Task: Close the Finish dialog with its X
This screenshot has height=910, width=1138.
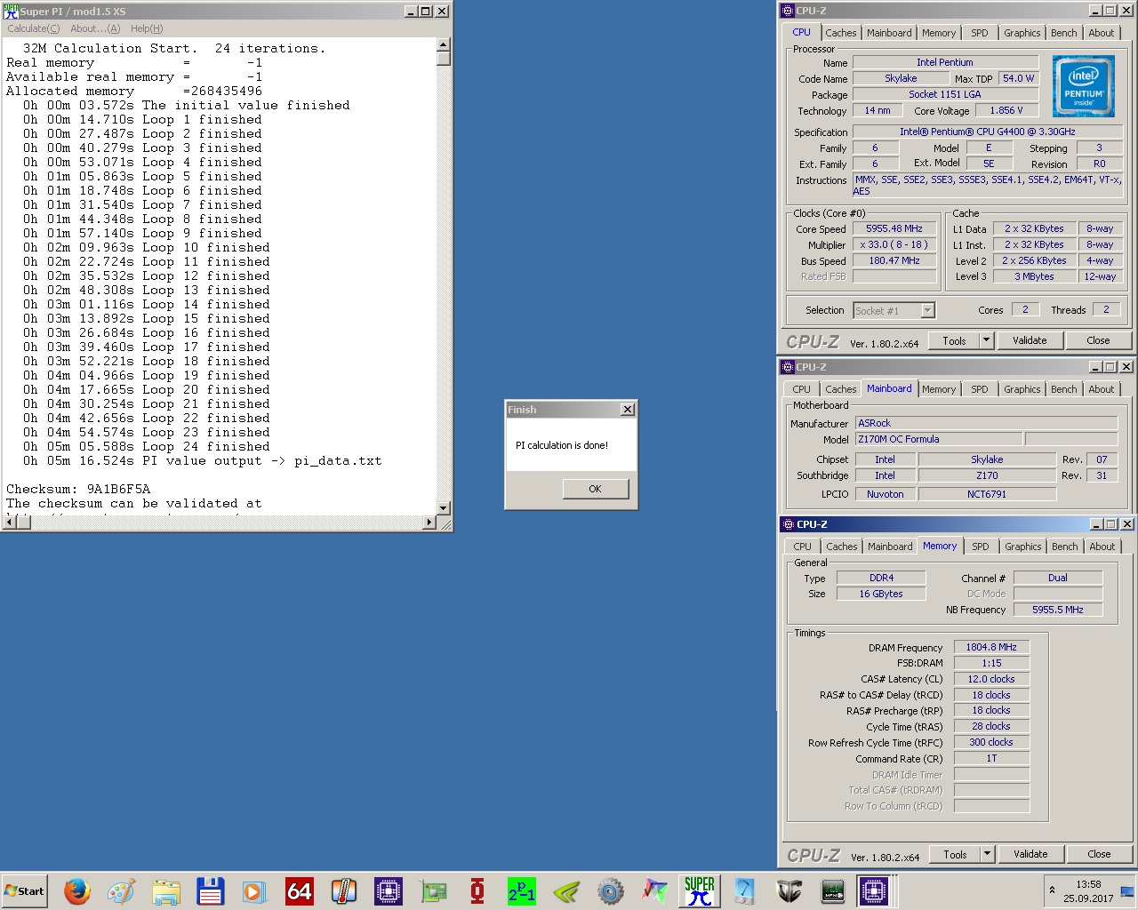Action: (x=628, y=410)
